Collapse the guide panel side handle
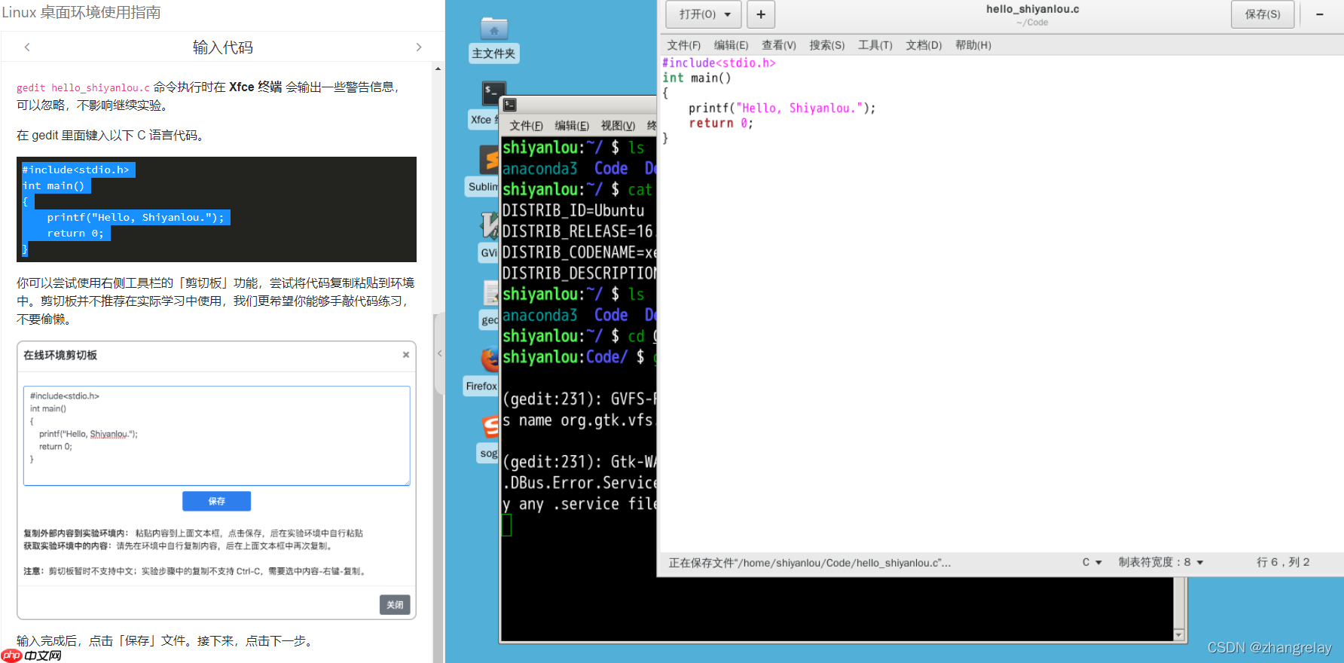 coord(439,353)
